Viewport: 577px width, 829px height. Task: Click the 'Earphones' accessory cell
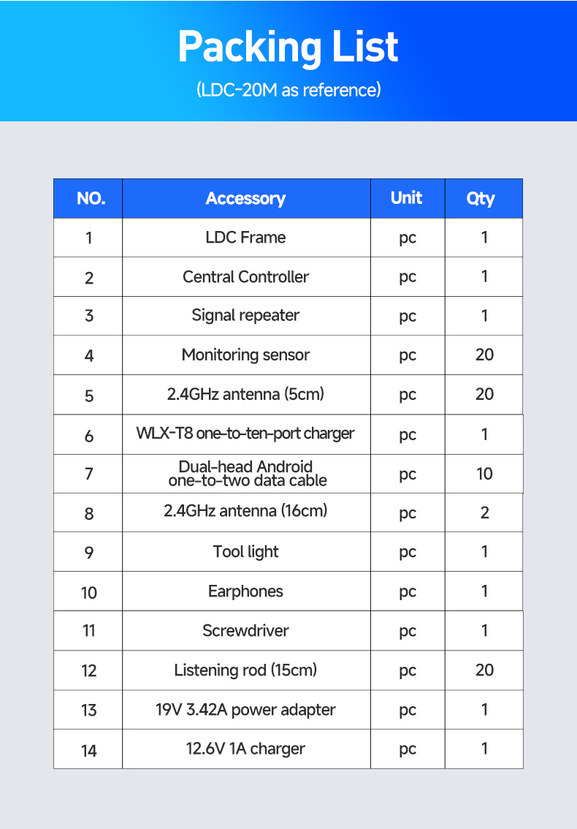coord(245,591)
